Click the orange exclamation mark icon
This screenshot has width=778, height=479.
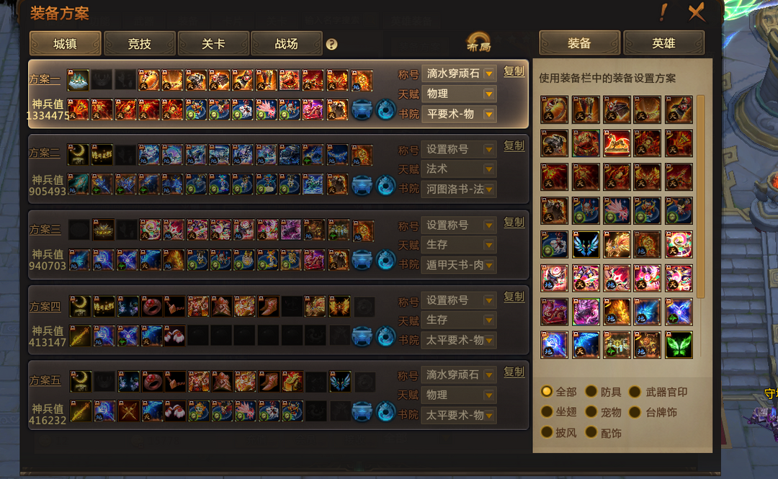[663, 12]
